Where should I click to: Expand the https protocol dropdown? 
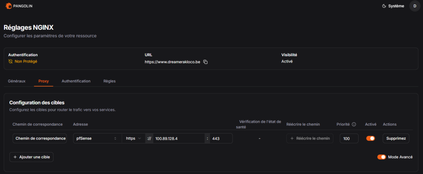click(133, 138)
